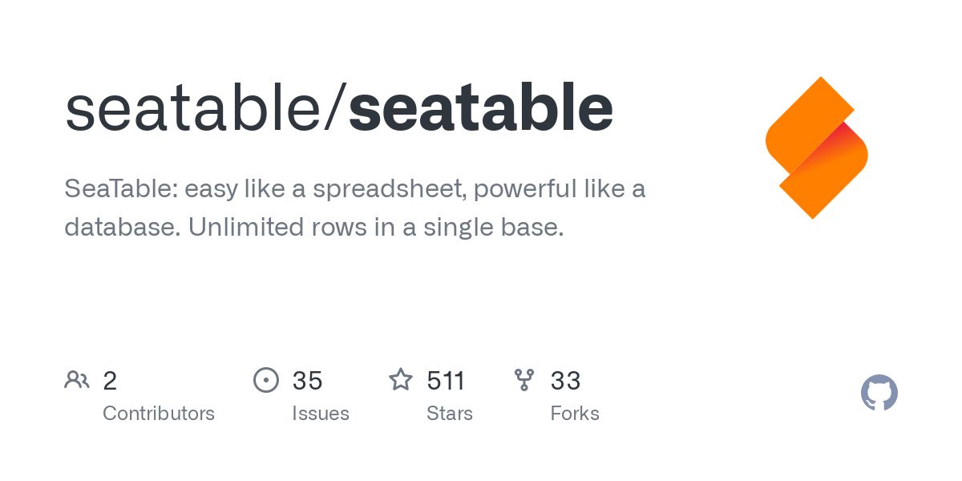This screenshot has width=962, height=481.
Task: Click the GitHub Octocat logo
Action: pos(879,393)
